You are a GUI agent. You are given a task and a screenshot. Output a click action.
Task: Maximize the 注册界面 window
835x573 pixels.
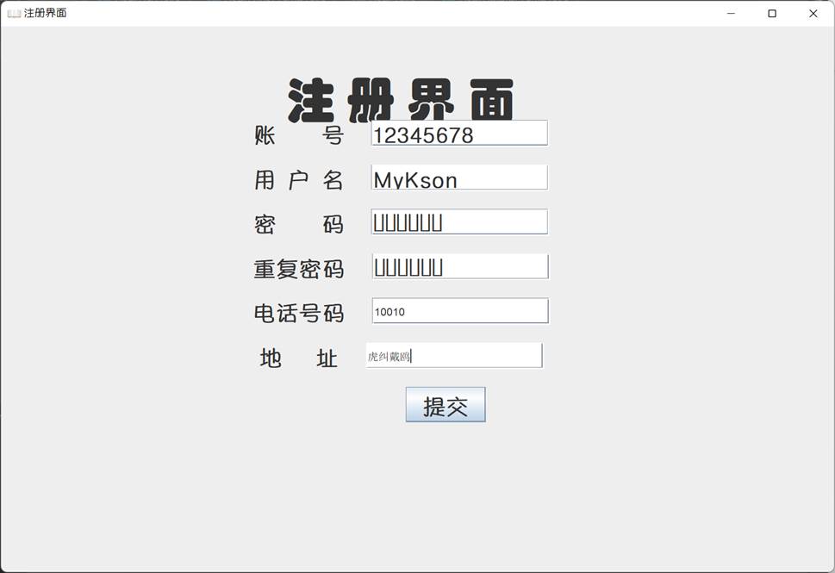tap(772, 13)
